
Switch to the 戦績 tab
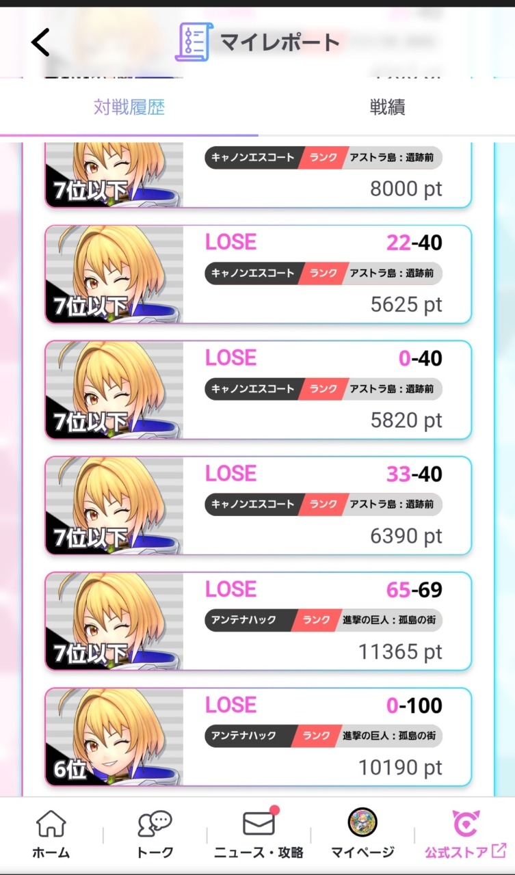(x=387, y=107)
